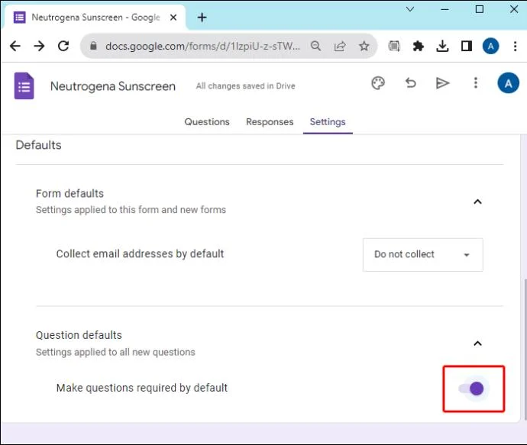Toggle the browser side panel icon
This screenshot has height=445, width=527.
point(467,46)
